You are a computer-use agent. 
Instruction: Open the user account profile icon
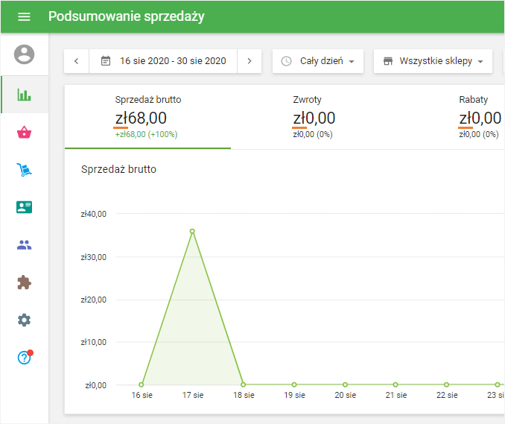tap(25, 54)
